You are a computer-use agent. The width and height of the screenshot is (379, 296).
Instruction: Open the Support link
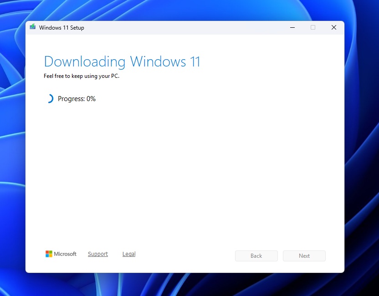(x=97, y=254)
